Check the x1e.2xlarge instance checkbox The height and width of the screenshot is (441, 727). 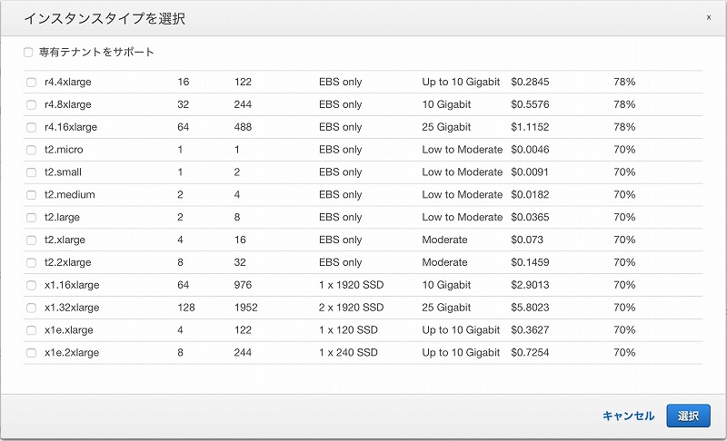31,353
